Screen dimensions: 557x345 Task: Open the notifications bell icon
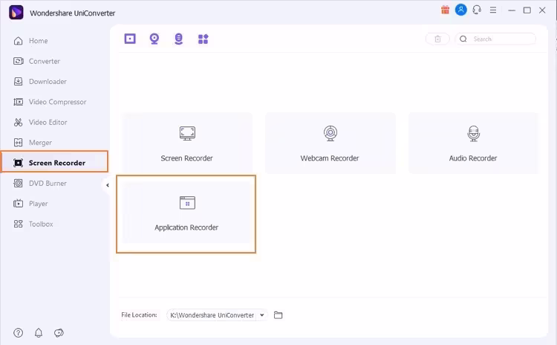click(x=39, y=332)
